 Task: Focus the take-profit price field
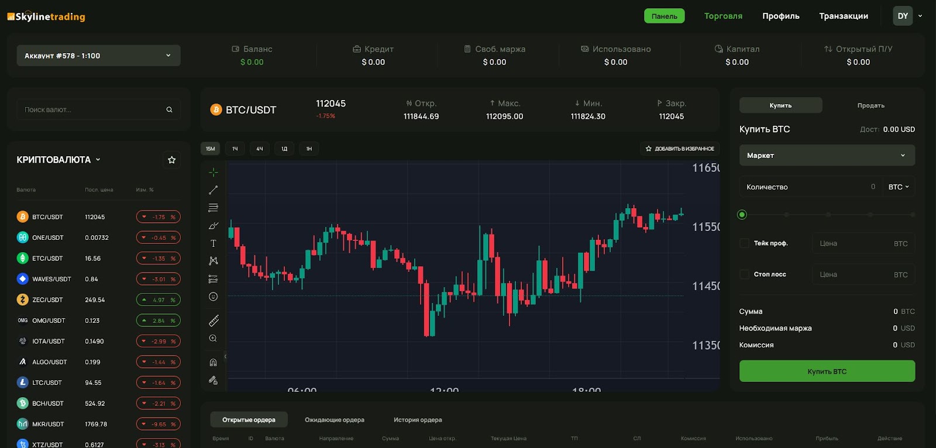click(x=863, y=243)
